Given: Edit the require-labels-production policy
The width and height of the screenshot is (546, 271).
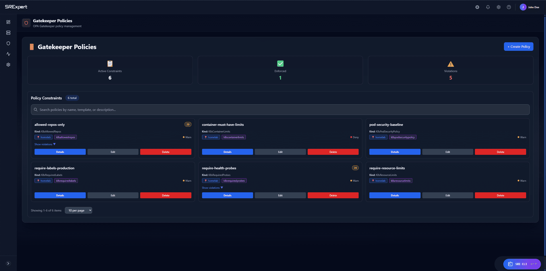Looking at the screenshot, I should coord(113,195).
